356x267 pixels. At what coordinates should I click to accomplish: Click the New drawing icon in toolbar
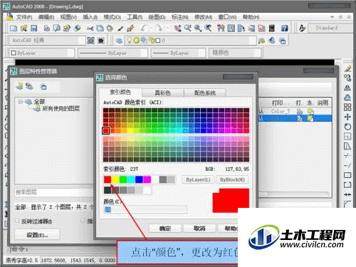tap(14, 28)
